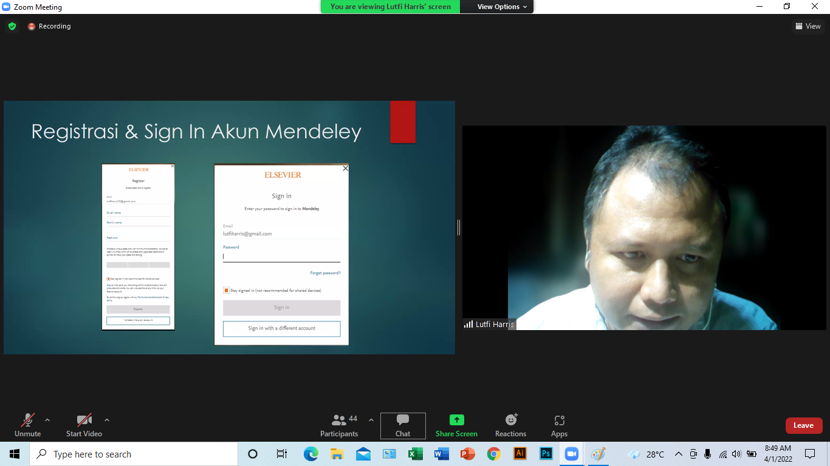Click the volume speaker tray icon

pos(736,454)
